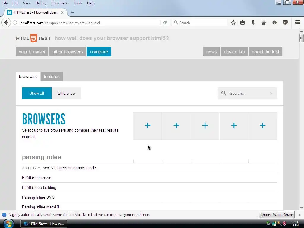This screenshot has width=304, height=228.
Task: Click the 'Parsing inline MathML' row
Action: (149, 207)
